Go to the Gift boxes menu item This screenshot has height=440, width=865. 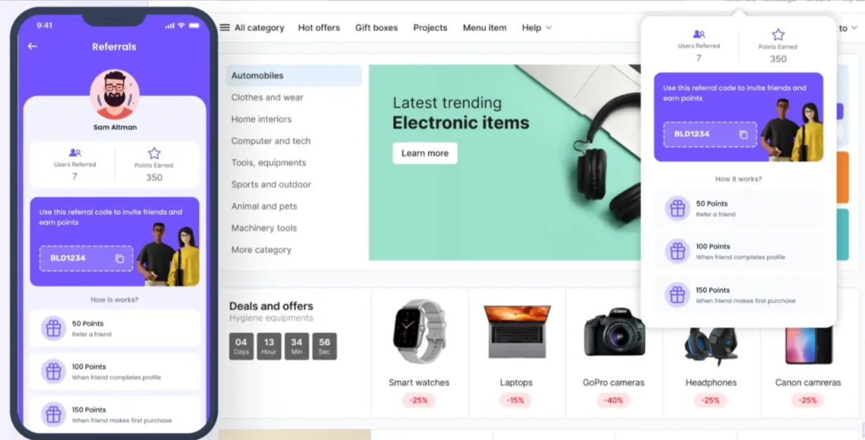[377, 27]
